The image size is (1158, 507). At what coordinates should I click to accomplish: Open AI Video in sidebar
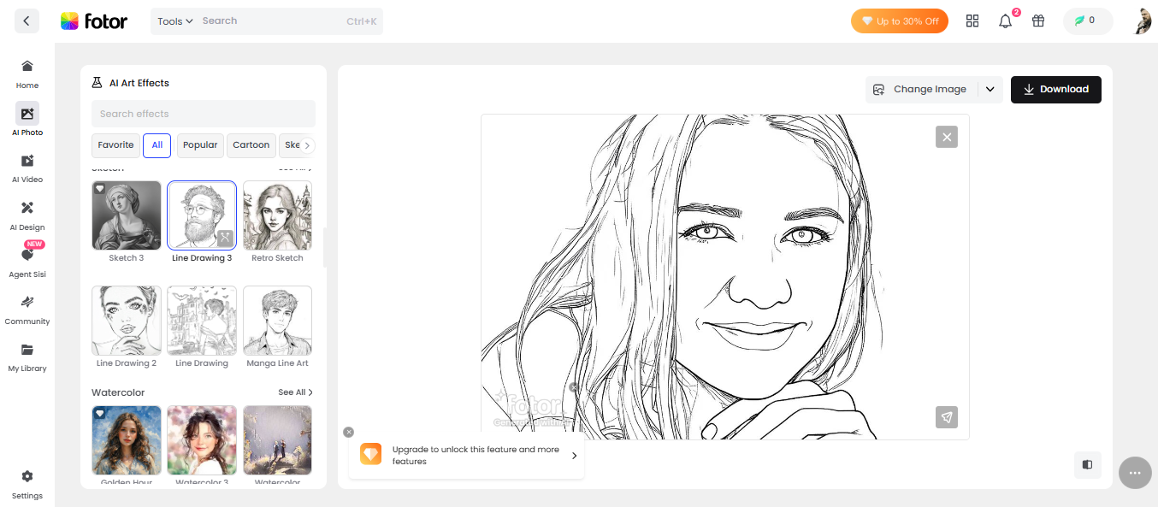pyautogui.click(x=27, y=168)
